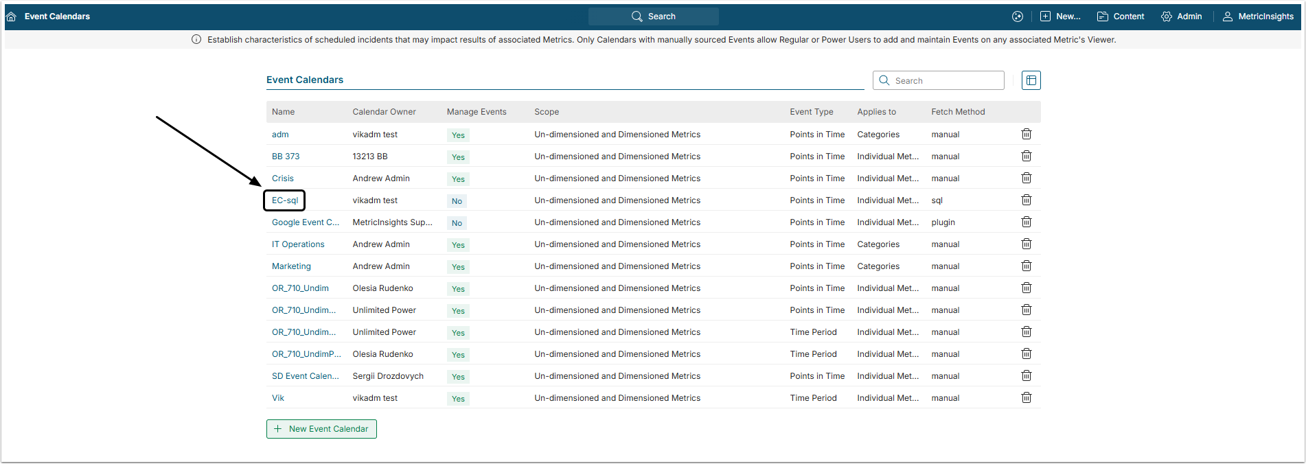The height and width of the screenshot is (464, 1306).
Task: Sort by the Applies to column header
Action: coord(876,112)
